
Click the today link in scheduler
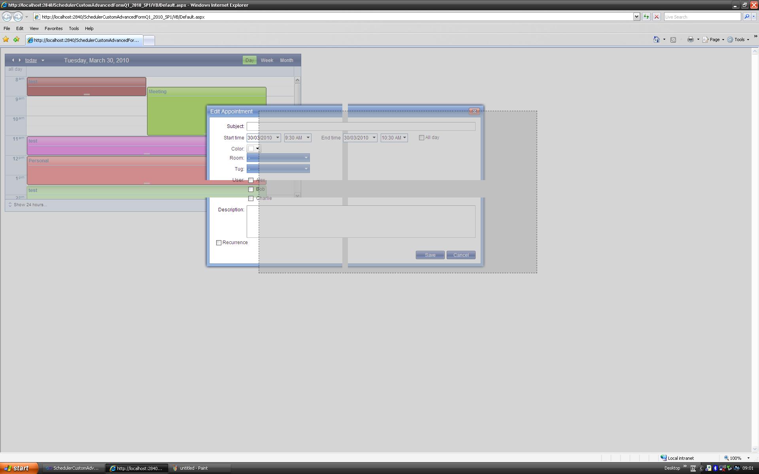31,60
